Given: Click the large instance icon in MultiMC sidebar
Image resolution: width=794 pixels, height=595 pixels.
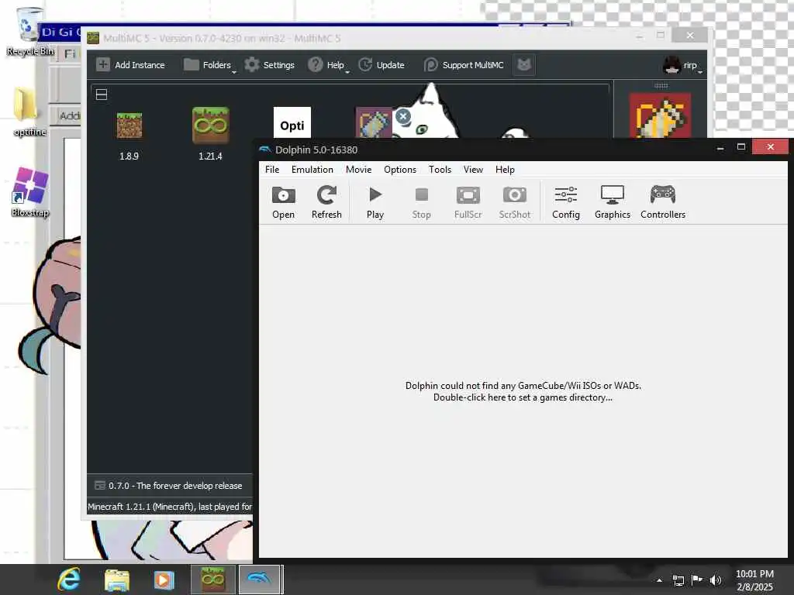Looking at the screenshot, I should (x=660, y=115).
